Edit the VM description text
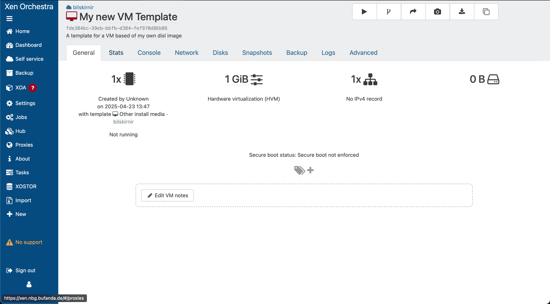 (124, 36)
